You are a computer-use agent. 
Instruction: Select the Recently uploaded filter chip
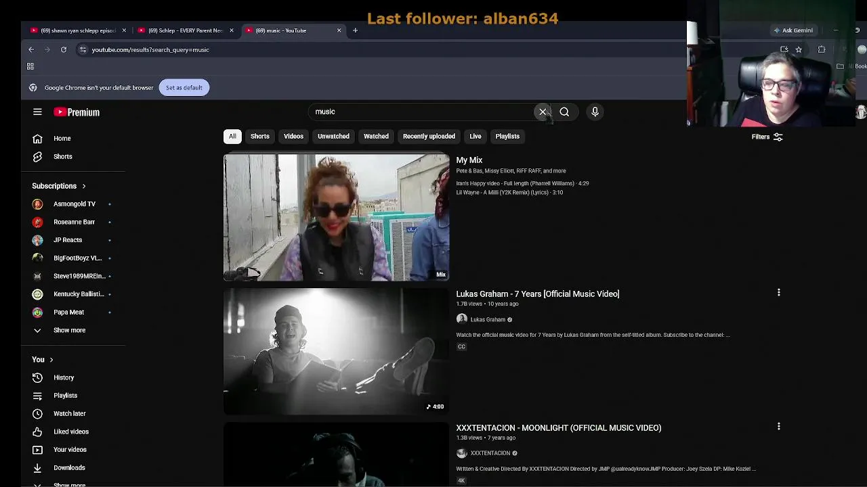[429, 137]
